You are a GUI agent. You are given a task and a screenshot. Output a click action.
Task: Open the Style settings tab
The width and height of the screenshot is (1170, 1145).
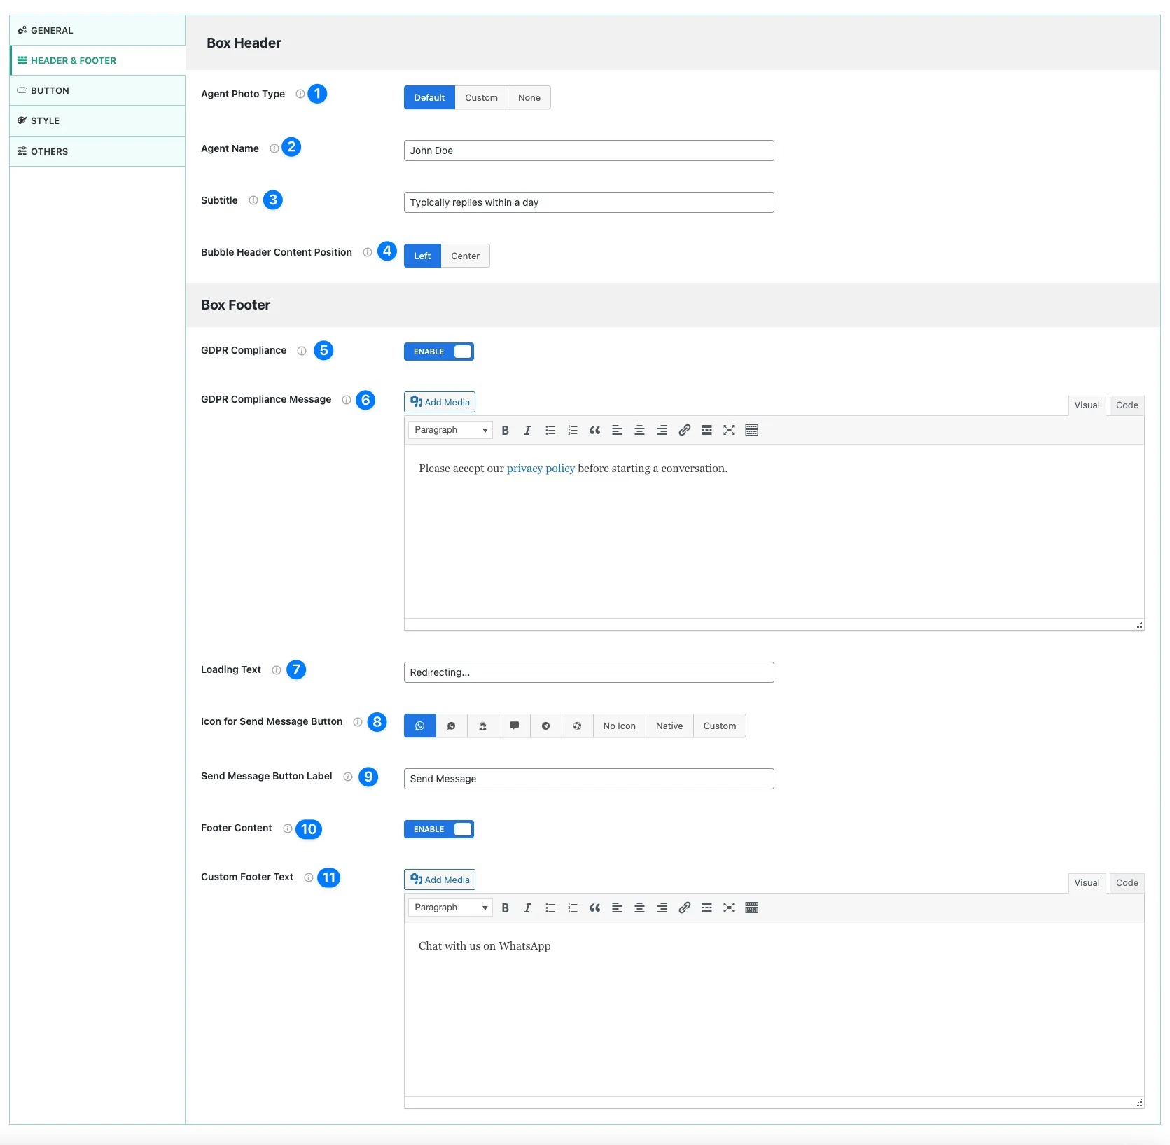tap(46, 121)
